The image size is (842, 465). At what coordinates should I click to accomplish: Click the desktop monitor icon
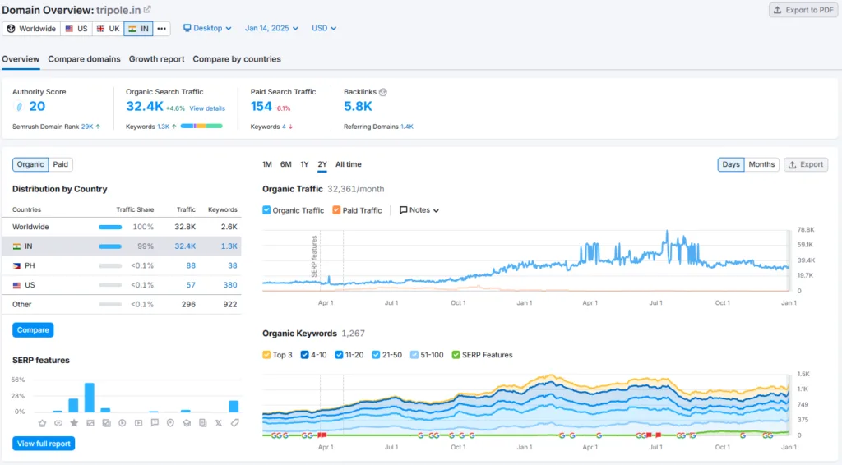[187, 28]
